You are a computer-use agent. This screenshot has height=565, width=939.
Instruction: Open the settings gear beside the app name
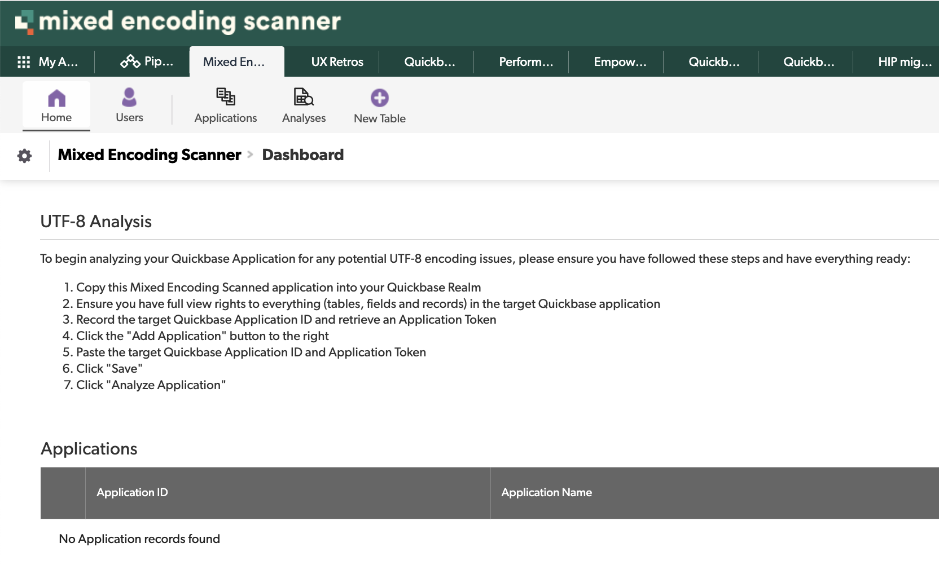pyautogui.click(x=24, y=156)
